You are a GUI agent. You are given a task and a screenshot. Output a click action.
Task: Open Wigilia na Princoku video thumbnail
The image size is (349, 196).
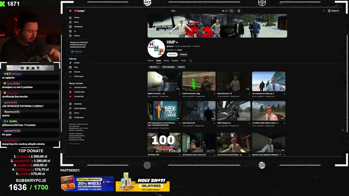[164, 81]
